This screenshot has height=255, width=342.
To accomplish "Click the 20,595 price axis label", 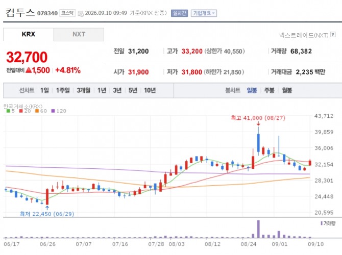I will point(324,213).
